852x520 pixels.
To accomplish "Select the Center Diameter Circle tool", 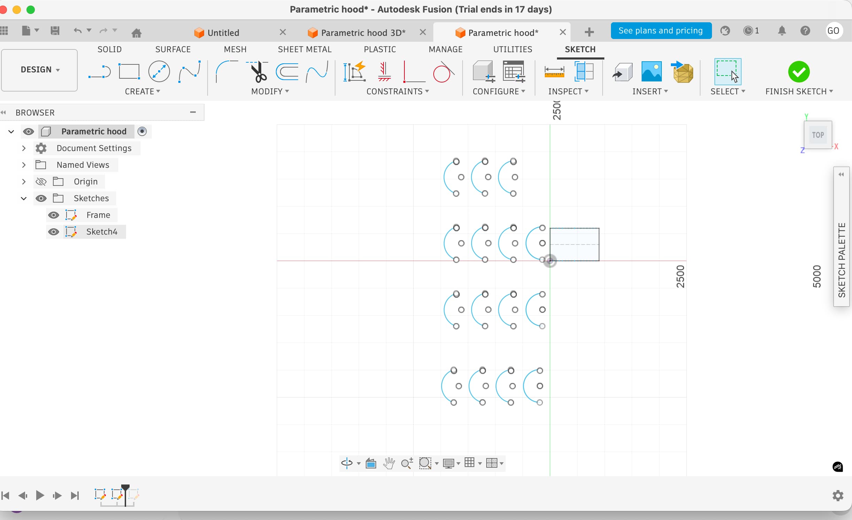I will (x=159, y=72).
